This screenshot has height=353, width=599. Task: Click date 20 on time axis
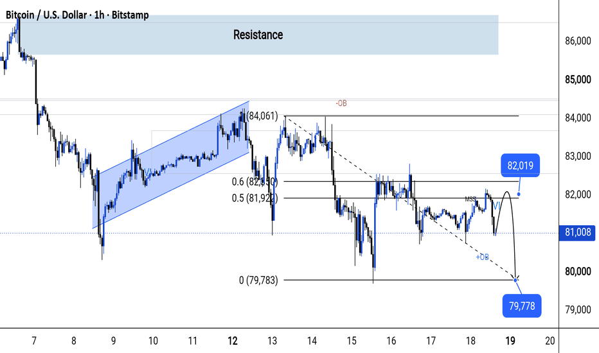[550, 340]
